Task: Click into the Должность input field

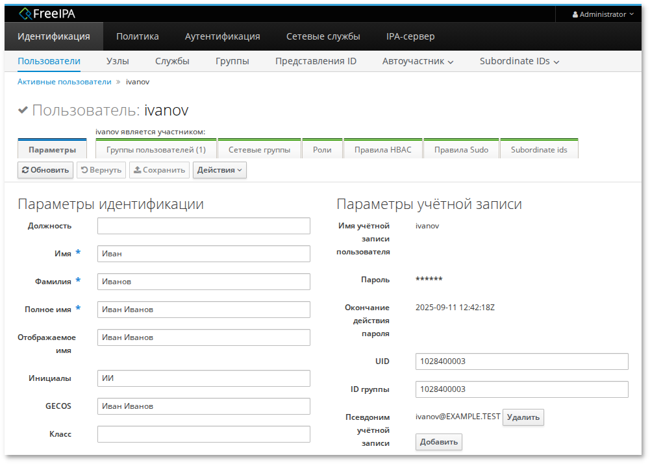Action: click(x=203, y=226)
